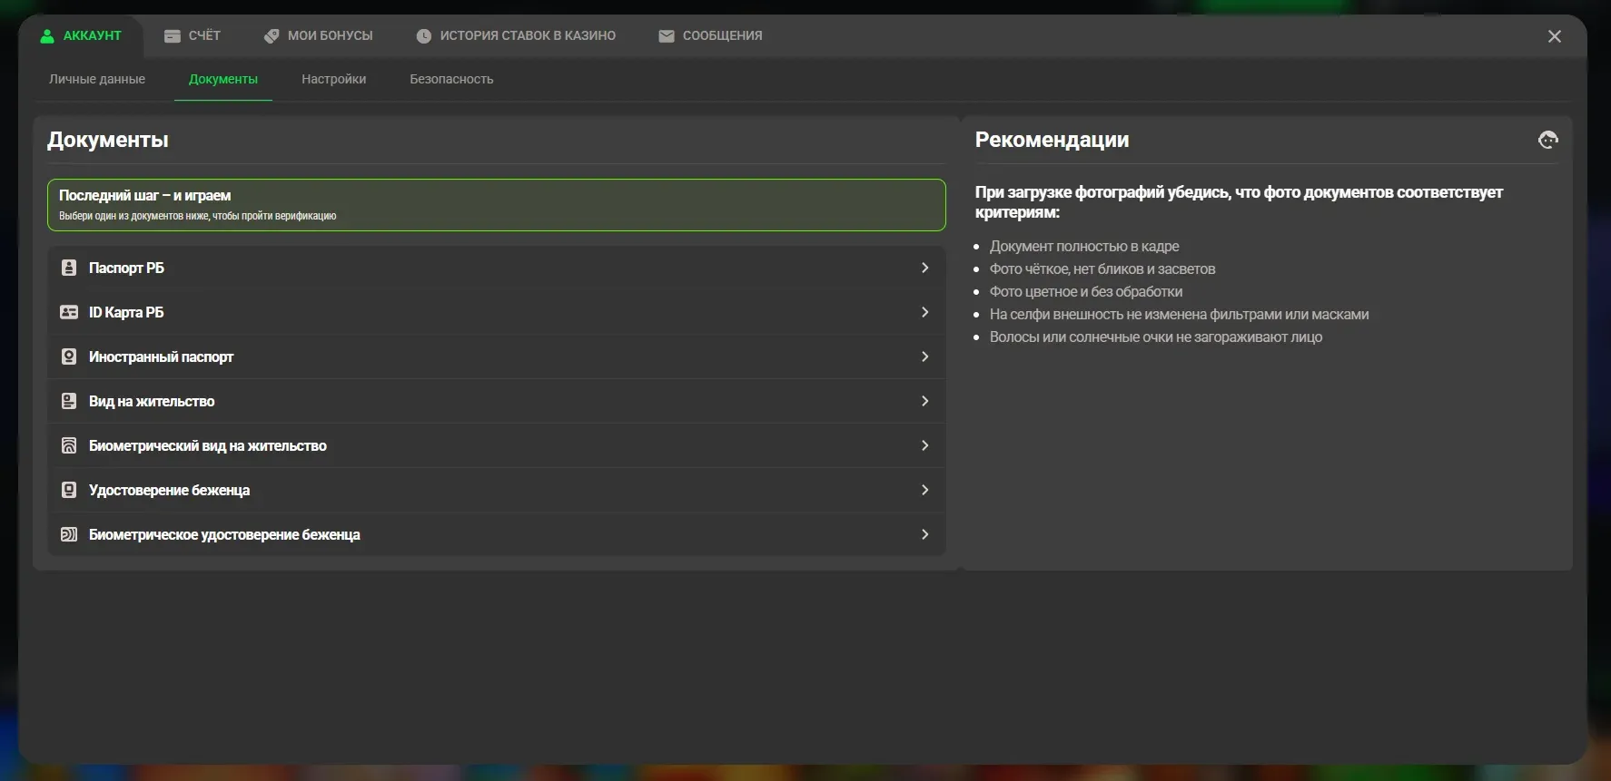Select Иностранный паспорт document option

click(497, 356)
